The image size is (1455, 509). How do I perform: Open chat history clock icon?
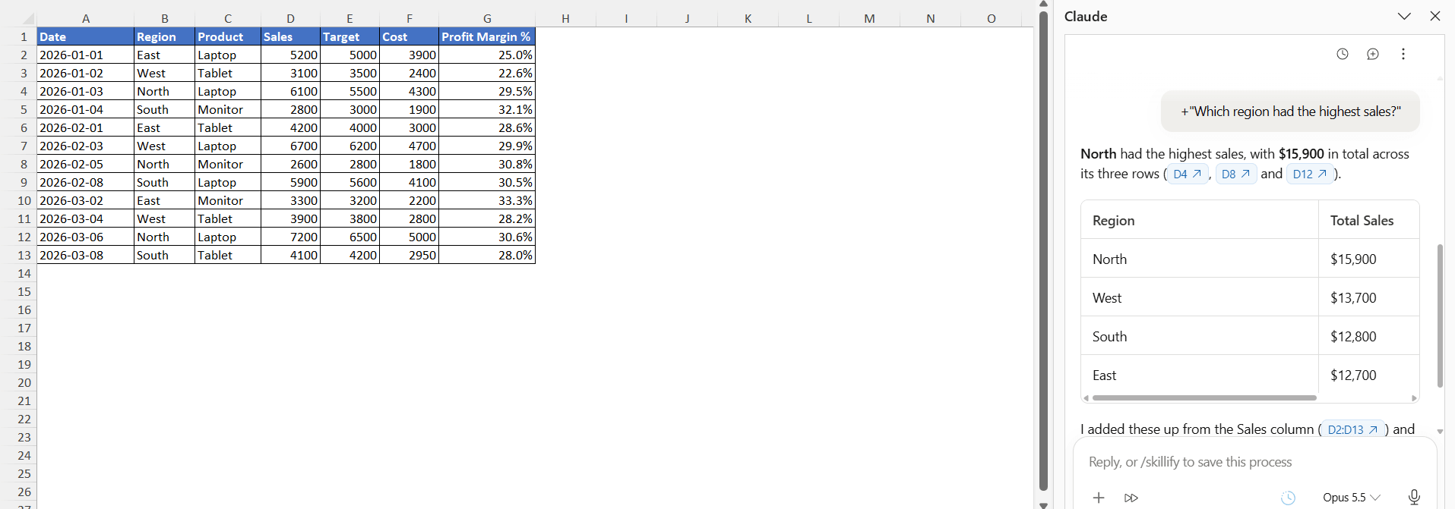click(1343, 54)
